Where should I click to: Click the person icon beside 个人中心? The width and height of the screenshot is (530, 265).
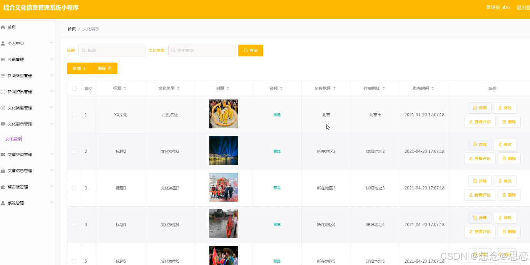click(3, 43)
